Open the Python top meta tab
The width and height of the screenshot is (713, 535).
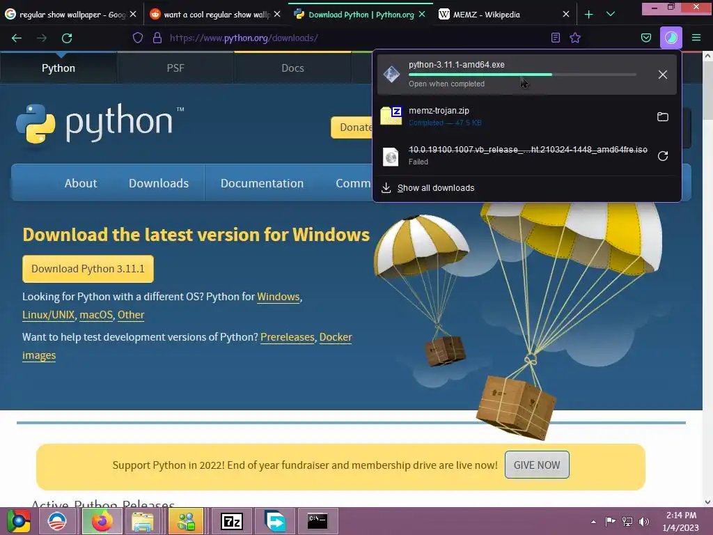[58, 68]
